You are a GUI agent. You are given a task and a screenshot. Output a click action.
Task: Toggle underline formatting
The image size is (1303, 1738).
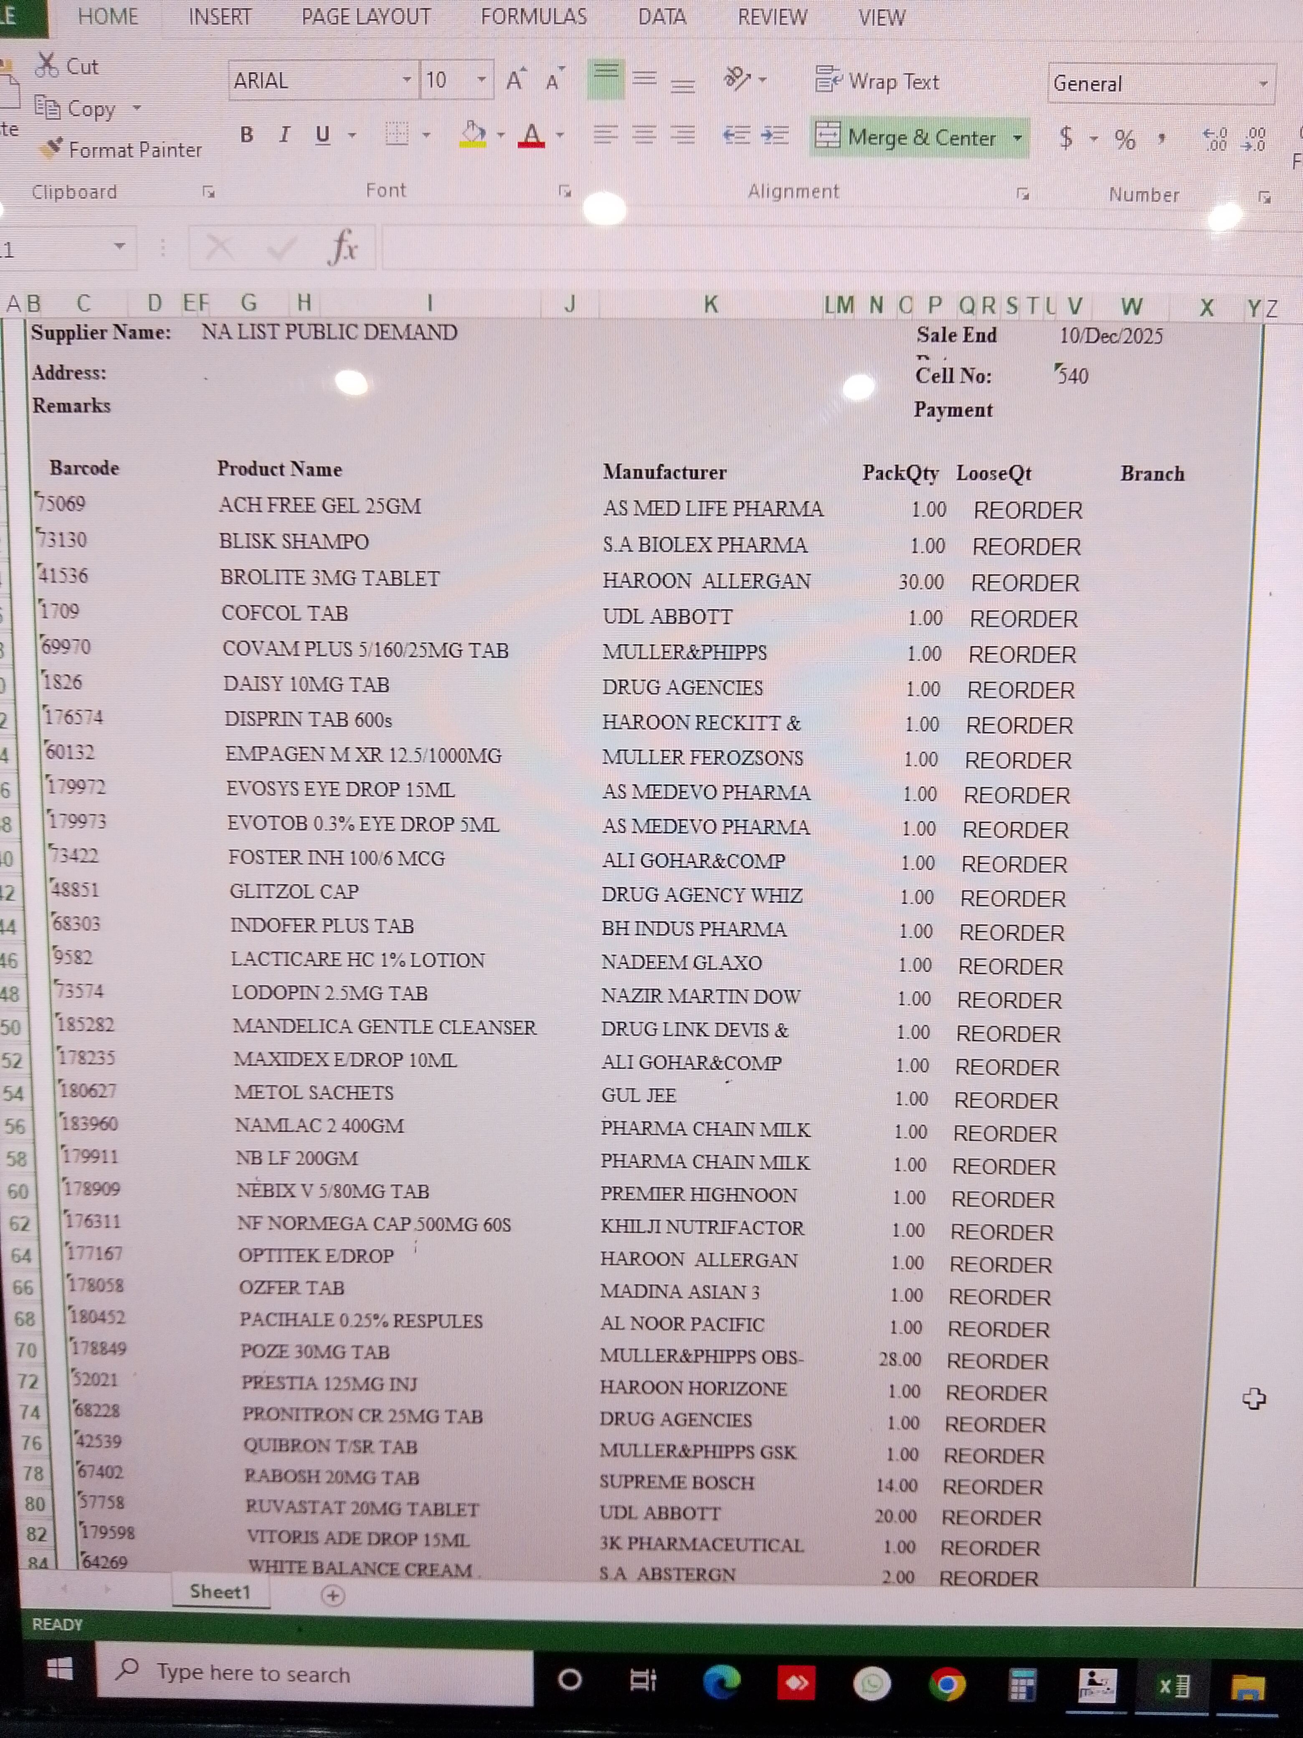click(322, 135)
